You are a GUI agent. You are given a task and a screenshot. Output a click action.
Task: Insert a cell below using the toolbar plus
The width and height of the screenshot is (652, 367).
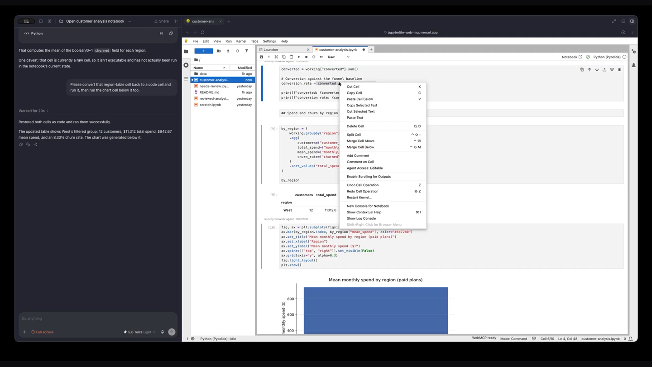pos(269,57)
